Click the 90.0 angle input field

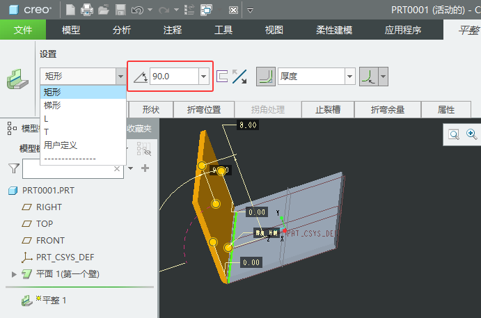[174, 76]
